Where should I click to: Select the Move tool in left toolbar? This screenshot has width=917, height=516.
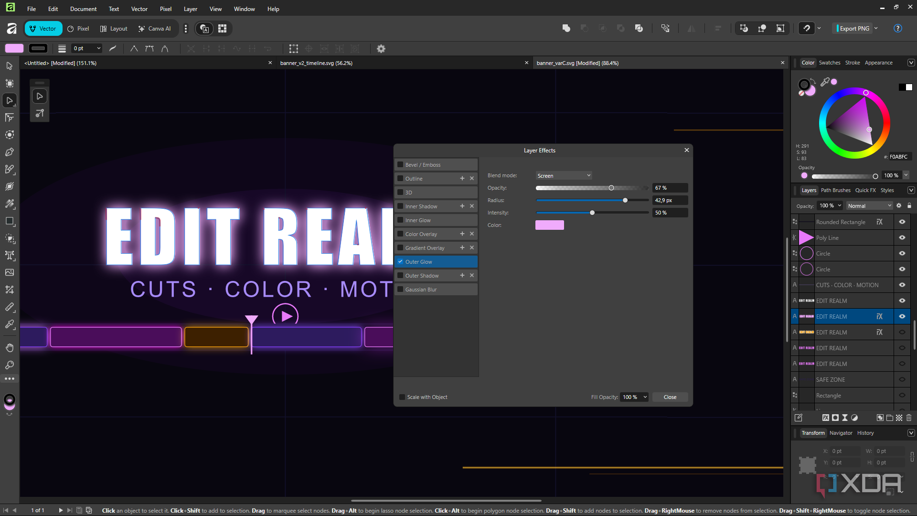pos(9,66)
